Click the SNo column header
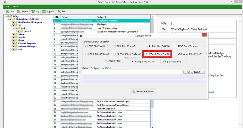The width and height of the screenshot is (243, 128). click(x=57, y=17)
